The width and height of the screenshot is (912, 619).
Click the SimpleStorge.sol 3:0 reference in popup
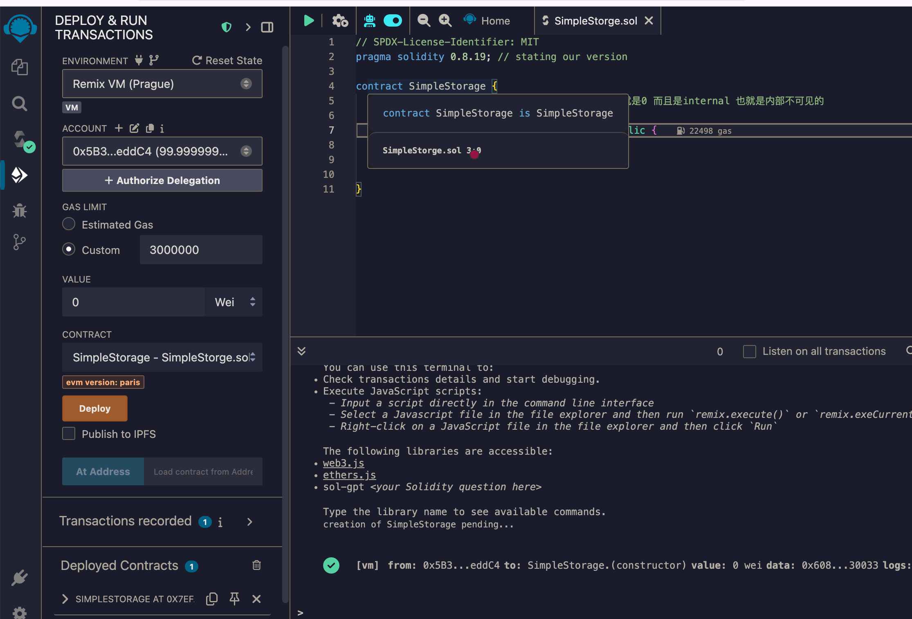point(431,150)
